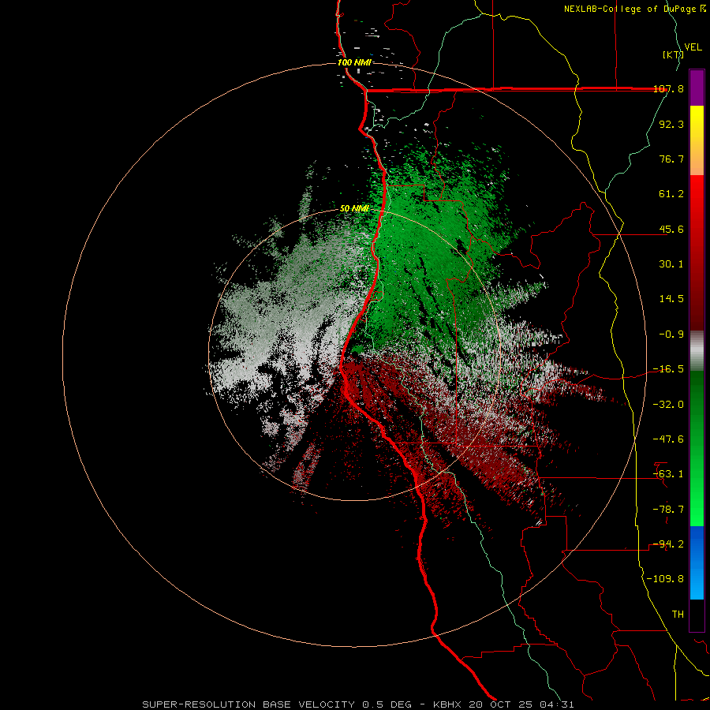Screen dimensions: 710x710
Task: Select the -78.7 scale value
Action: [x=668, y=510]
